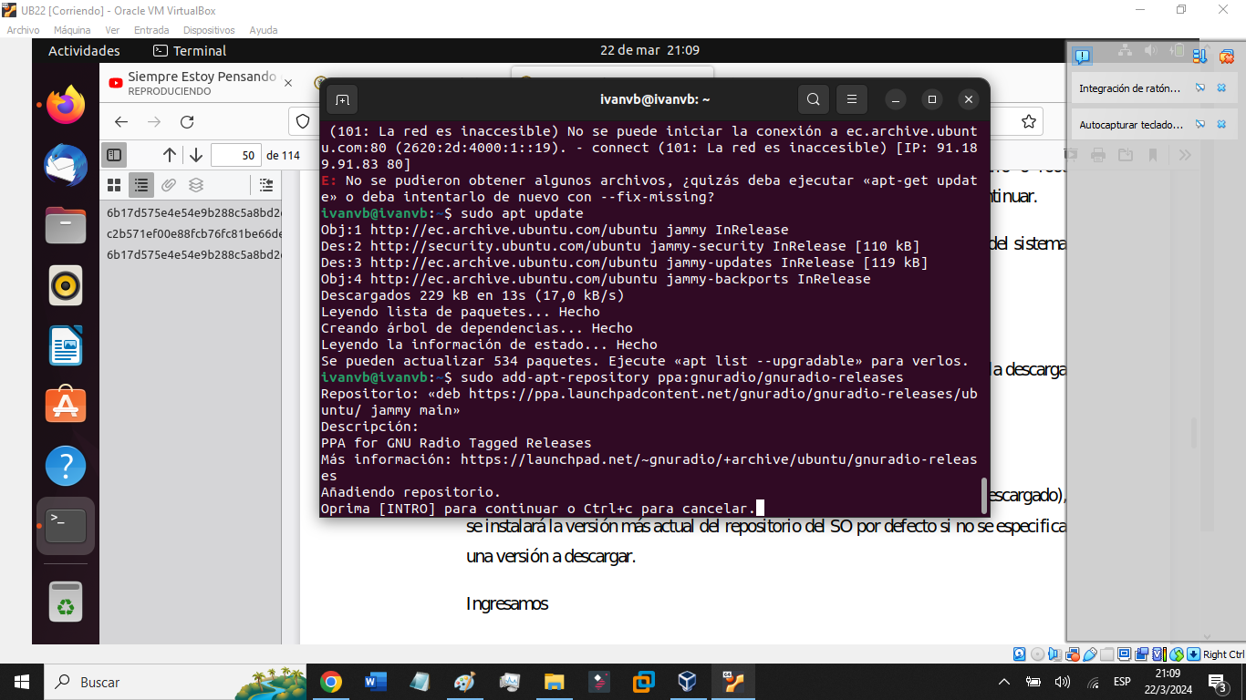Open LibreOffice Writer from the dock
Image resolution: width=1246 pixels, height=700 pixels.
click(66, 346)
